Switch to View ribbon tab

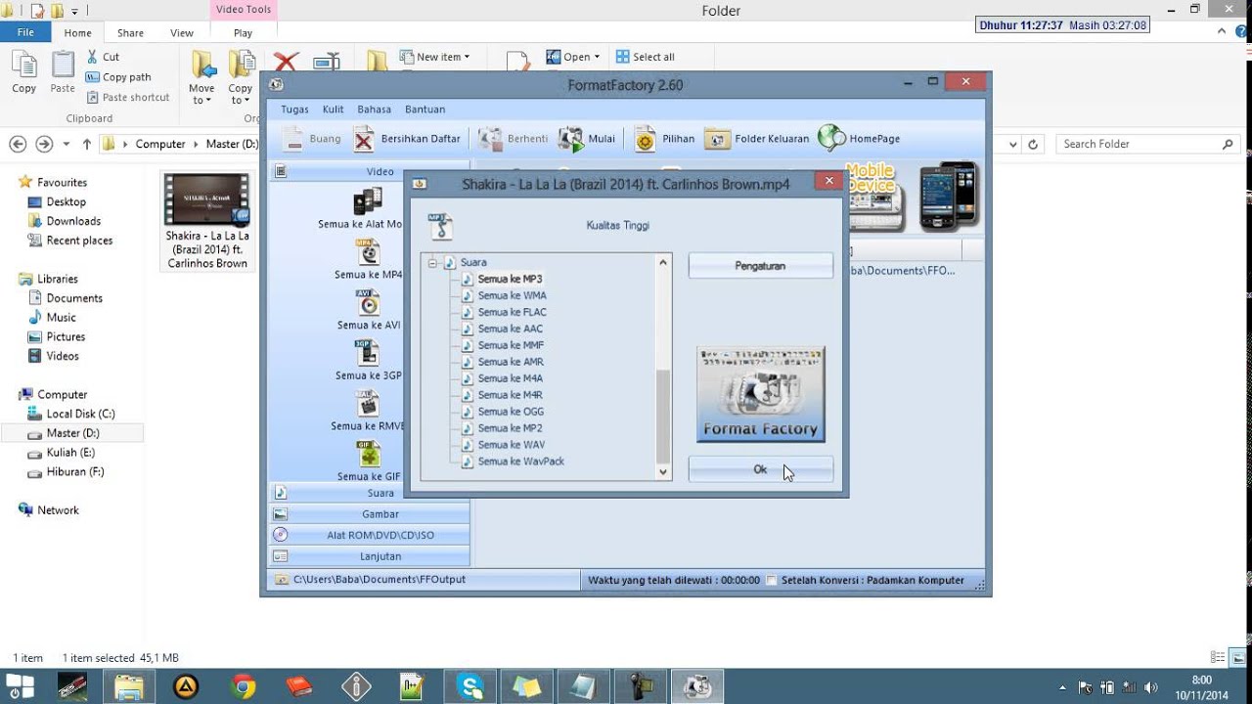click(x=182, y=33)
